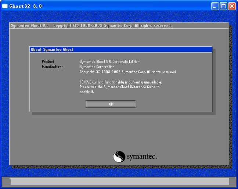
Task: Click the copyright line inside the About dialog
Action: pyautogui.click(x=128, y=72)
